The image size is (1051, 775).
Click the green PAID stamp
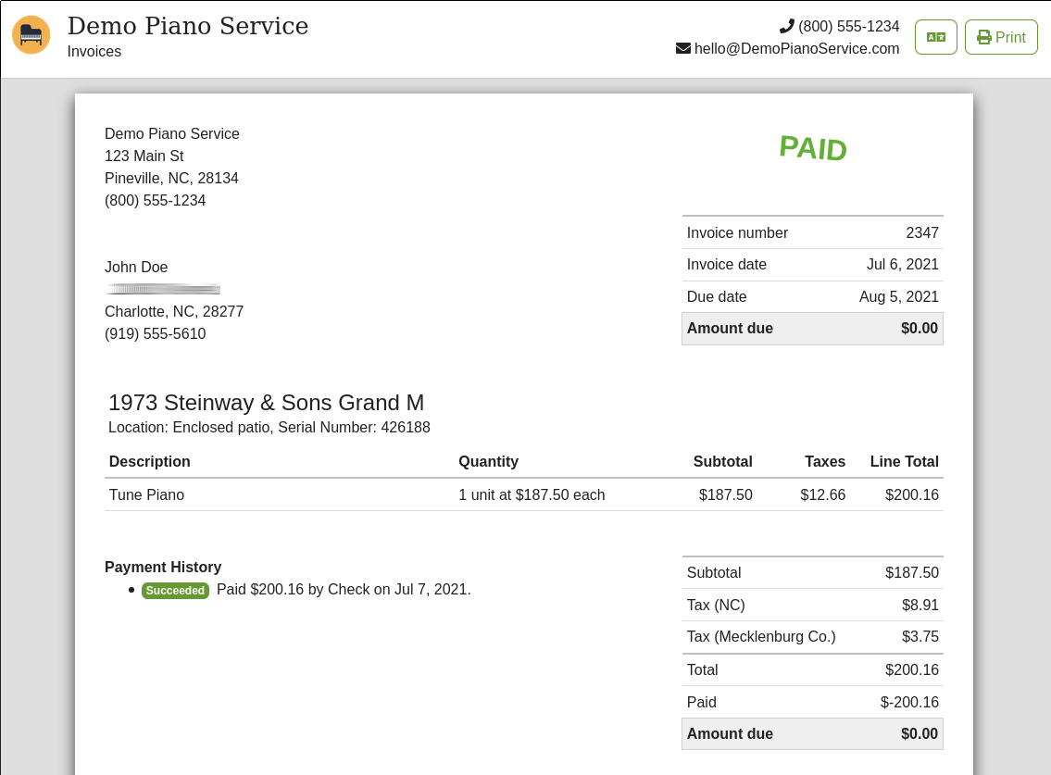[x=812, y=148]
